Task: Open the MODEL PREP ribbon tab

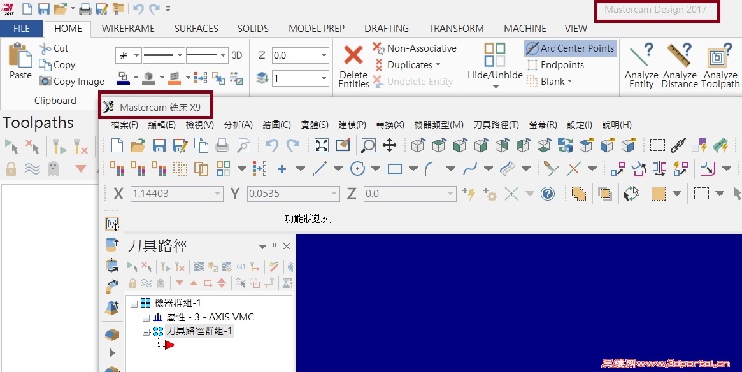Action: point(317,29)
